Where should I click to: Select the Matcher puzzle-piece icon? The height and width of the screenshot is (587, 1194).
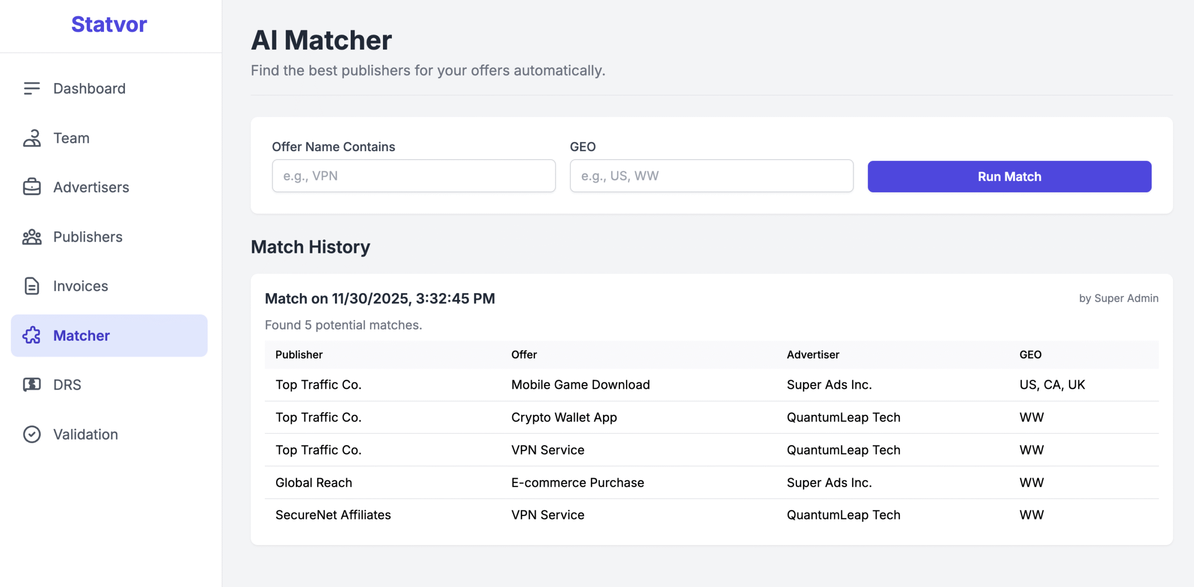[x=31, y=335]
